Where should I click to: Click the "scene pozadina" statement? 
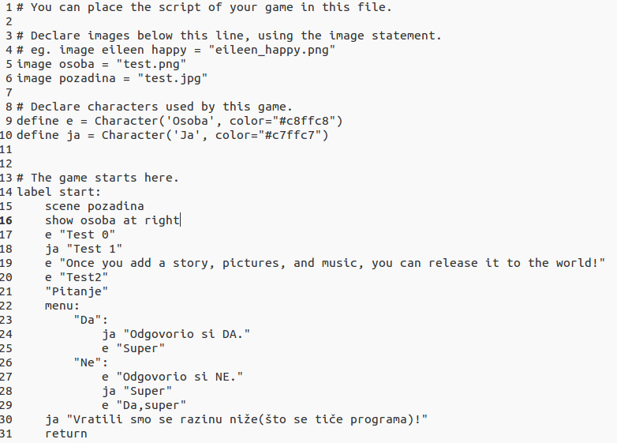coord(94,206)
